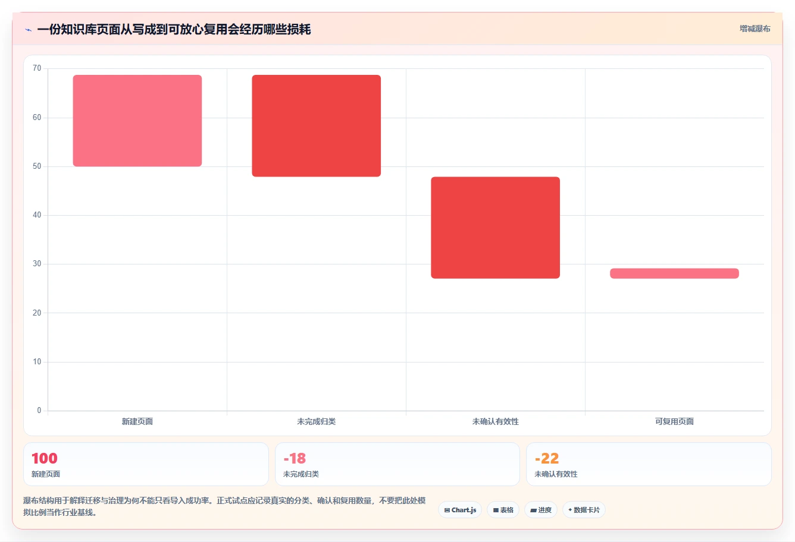Click the red 未确认有效性 waterfall bar
This screenshot has height=542, width=795.
tap(496, 228)
